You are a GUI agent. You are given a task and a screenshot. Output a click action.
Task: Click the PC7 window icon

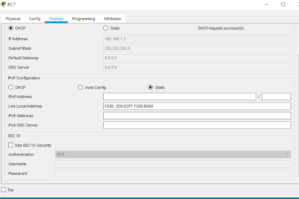coord(3,4)
